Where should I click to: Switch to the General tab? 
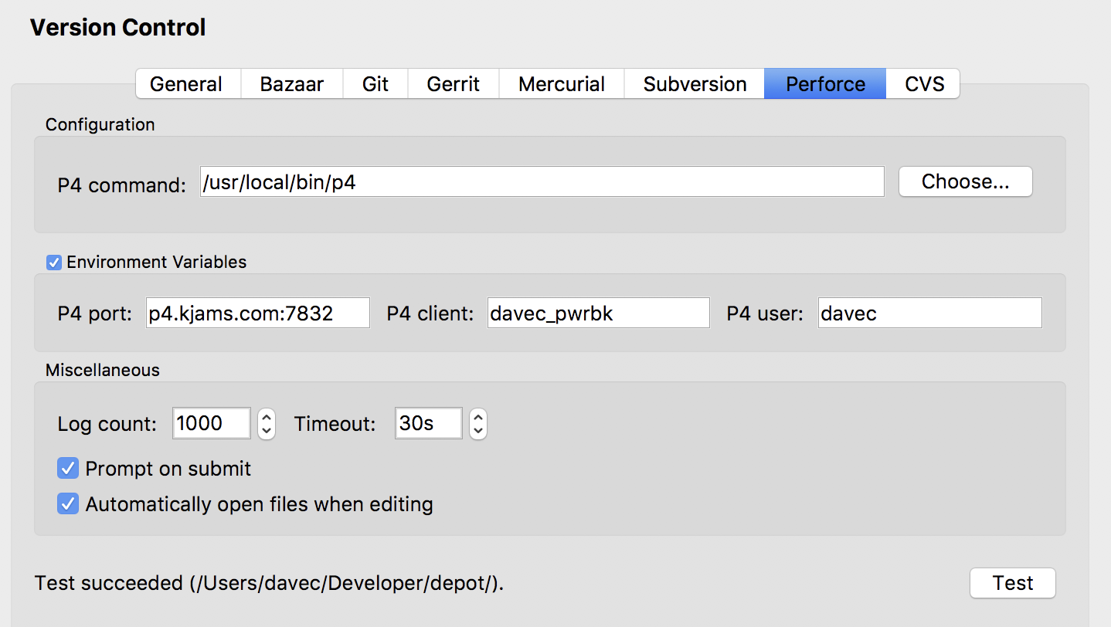click(x=186, y=84)
